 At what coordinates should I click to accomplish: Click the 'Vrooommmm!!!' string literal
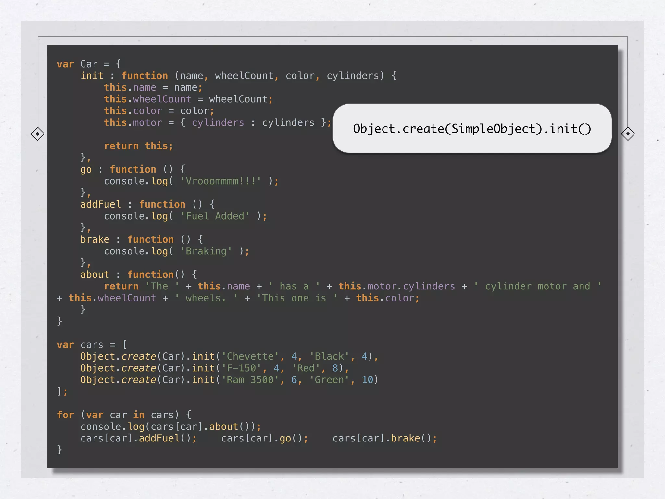221,181
